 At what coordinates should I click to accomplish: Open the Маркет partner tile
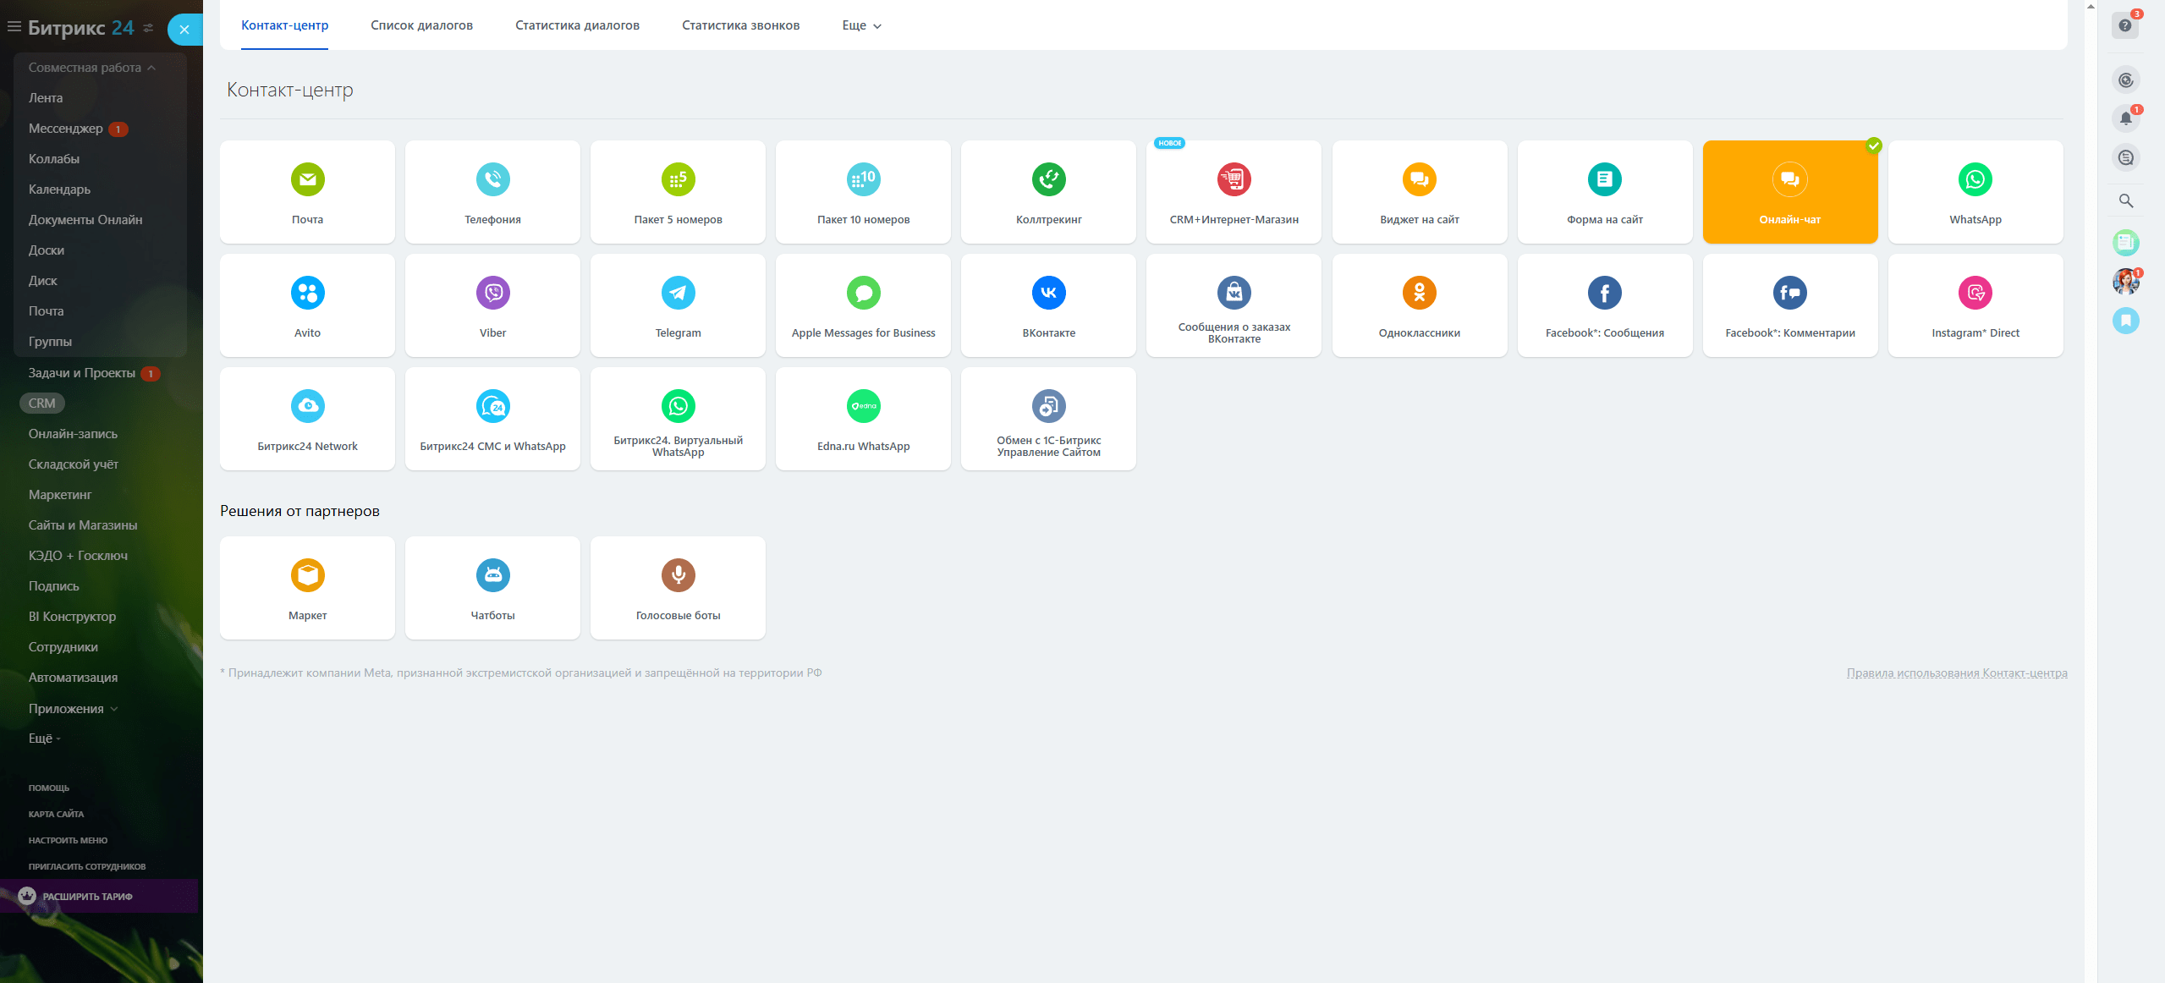[x=307, y=588]
